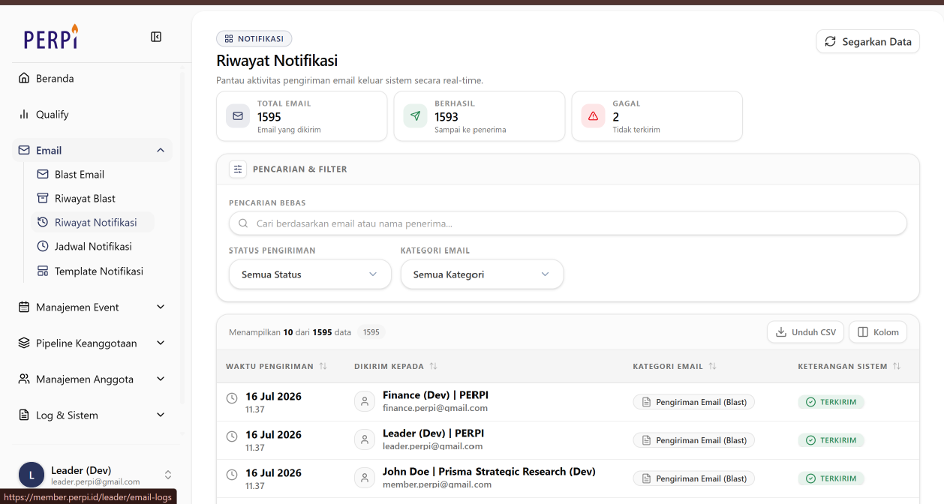
Task: Click TERKIRIM status in Finance row
Action: tap(831, 402)
